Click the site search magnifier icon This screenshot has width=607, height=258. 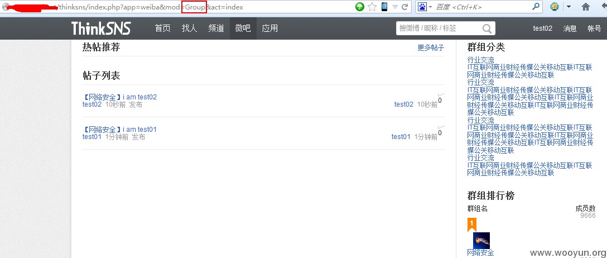click(x=487, y=28)
